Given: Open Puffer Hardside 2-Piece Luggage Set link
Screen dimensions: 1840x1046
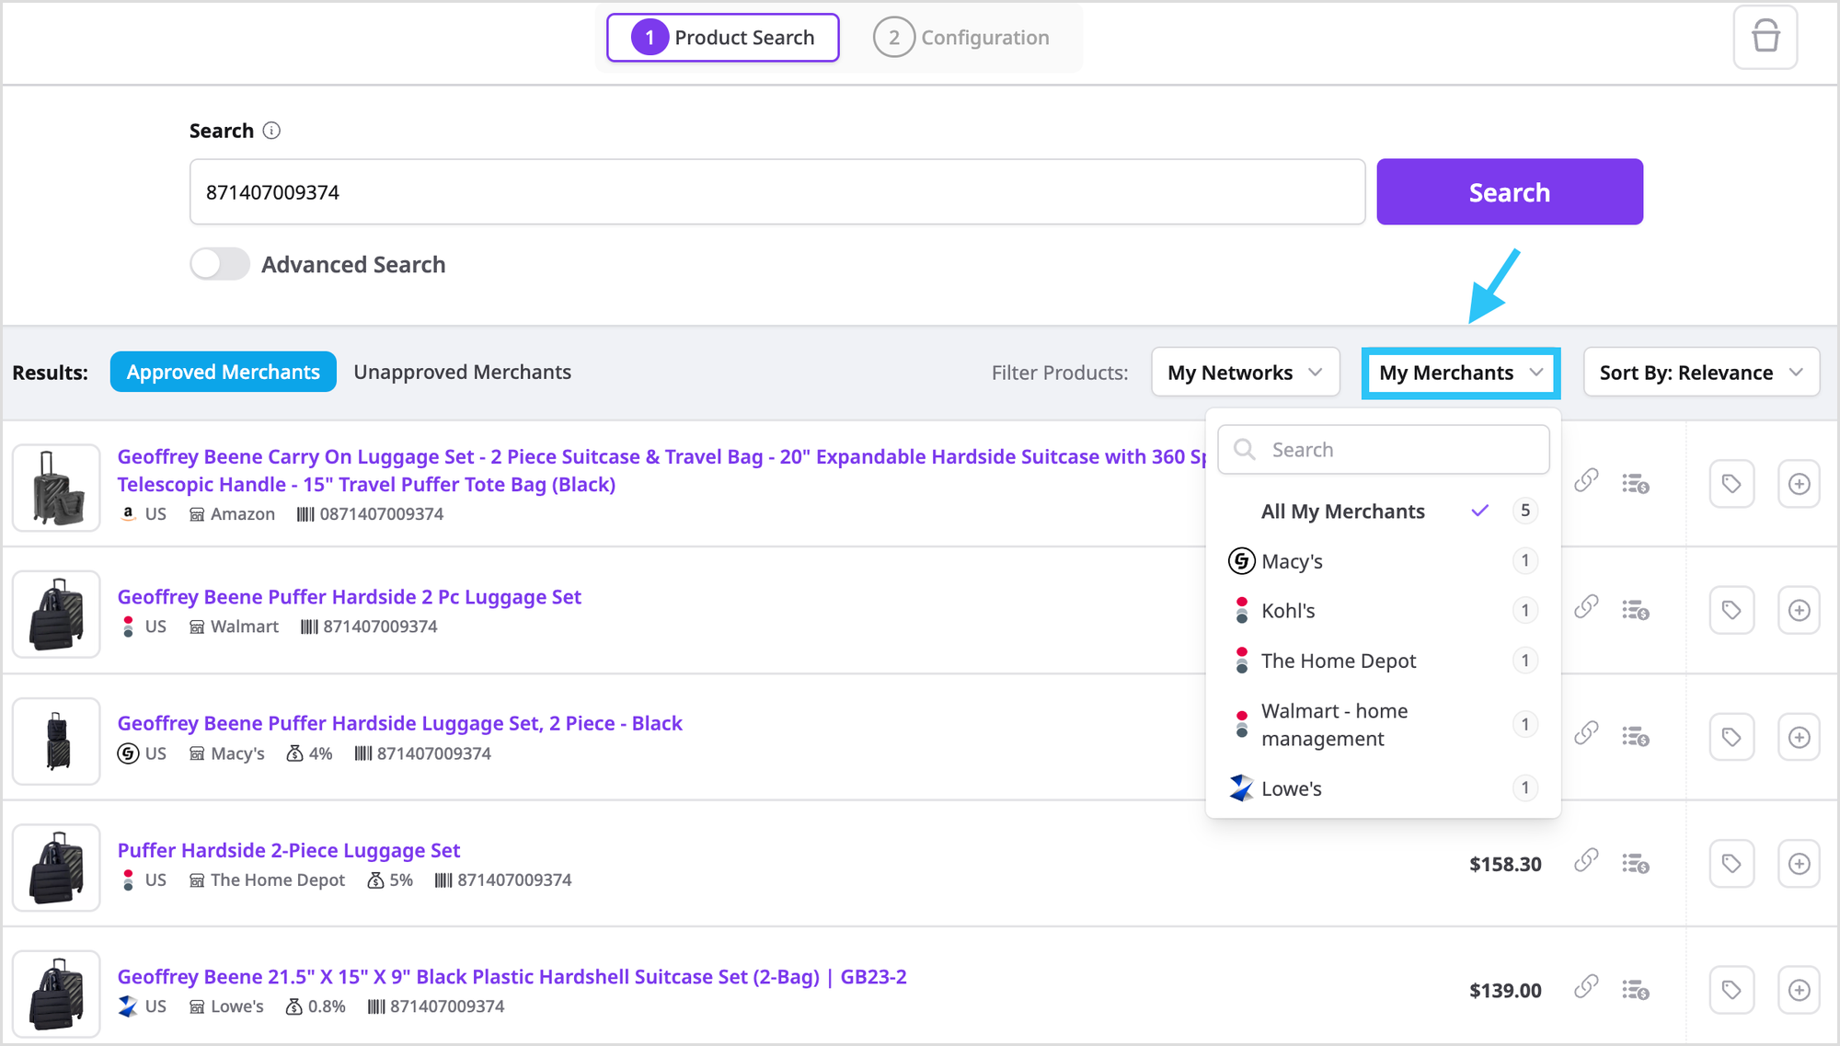Looking at the screenshot, I should click(289, 851).
